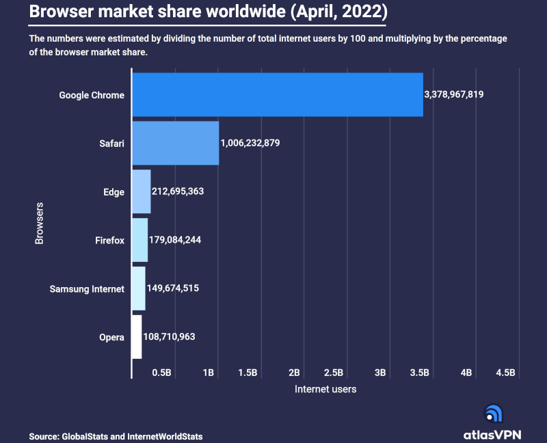
Task: Click the Samsung Internet bar
Action: click(138, 288)
